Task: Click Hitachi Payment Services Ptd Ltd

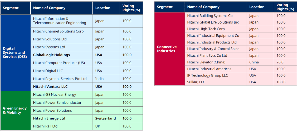Action: pos(60,79)
